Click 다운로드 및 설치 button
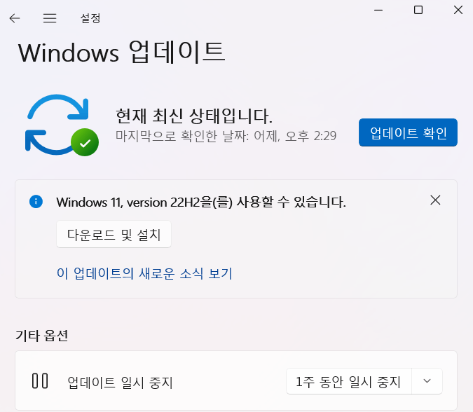 click(114, 234)
